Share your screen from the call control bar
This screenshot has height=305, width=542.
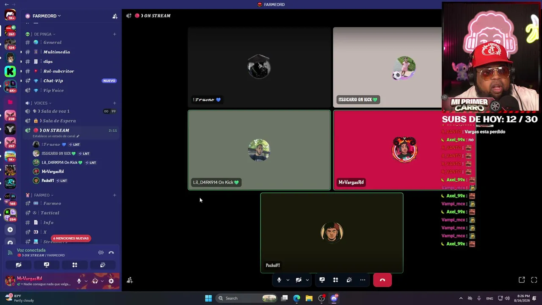click(322, 280)
